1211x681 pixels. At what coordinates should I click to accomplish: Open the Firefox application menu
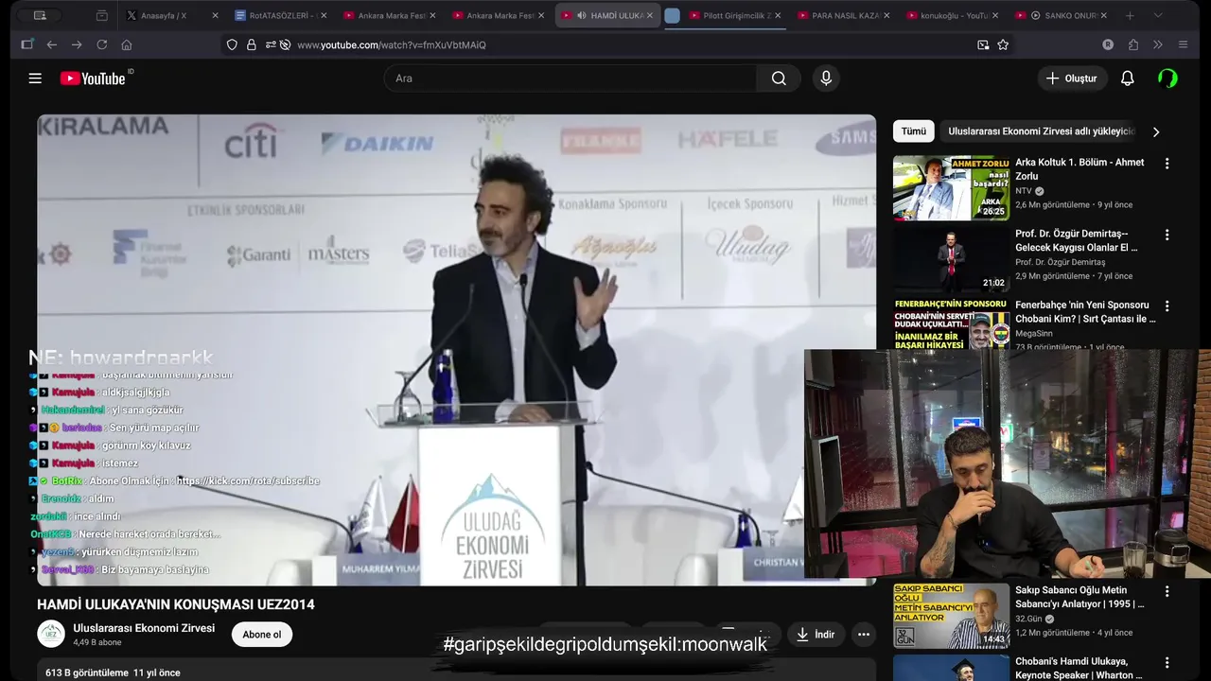(1183, 44)
